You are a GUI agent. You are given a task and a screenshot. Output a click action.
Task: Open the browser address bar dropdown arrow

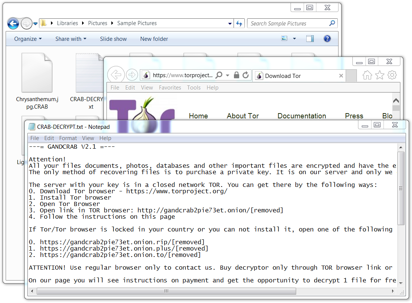tap(228, 75)
